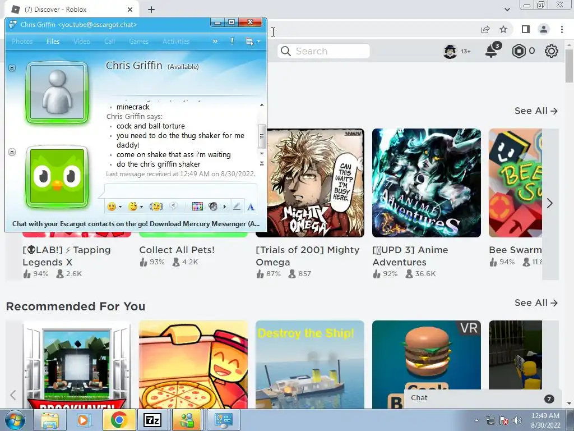This screenshot has height=431, width=574.
Task: Open the Files menu in Messenger
Action: tap(53, 42)
